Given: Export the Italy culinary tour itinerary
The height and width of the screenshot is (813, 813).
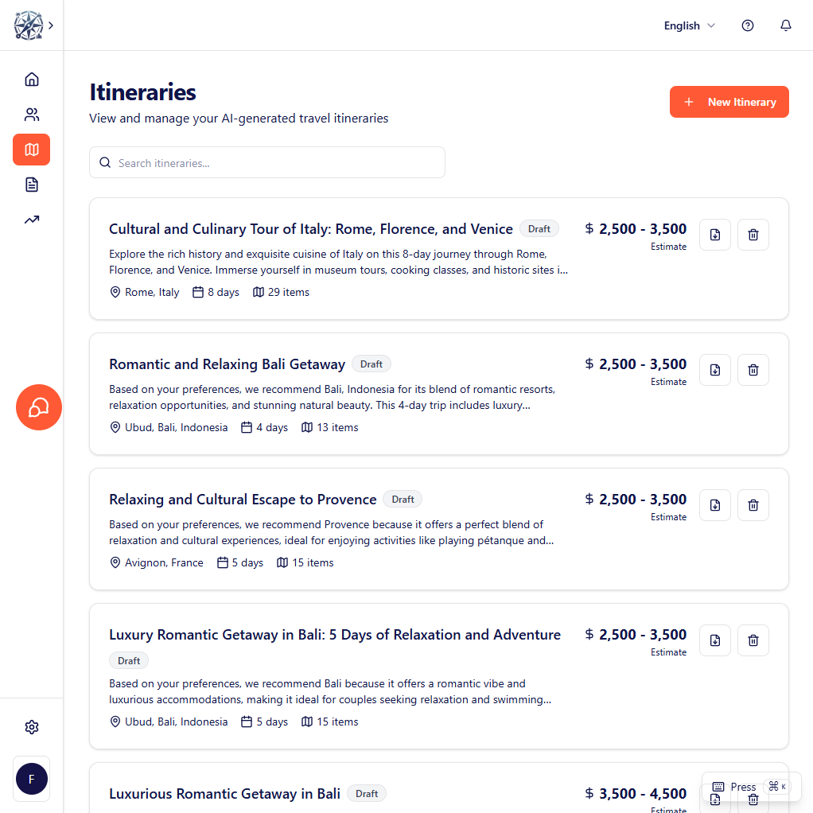Looking at the screenshot, I should pos(714,234).
